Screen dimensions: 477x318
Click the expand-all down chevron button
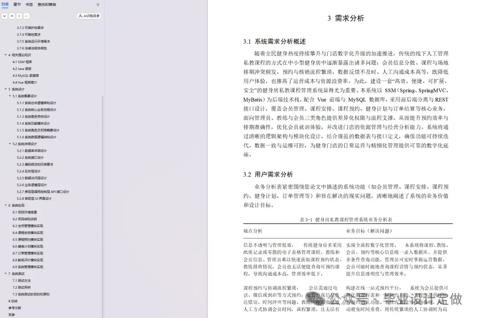click(x=4, y=16)
